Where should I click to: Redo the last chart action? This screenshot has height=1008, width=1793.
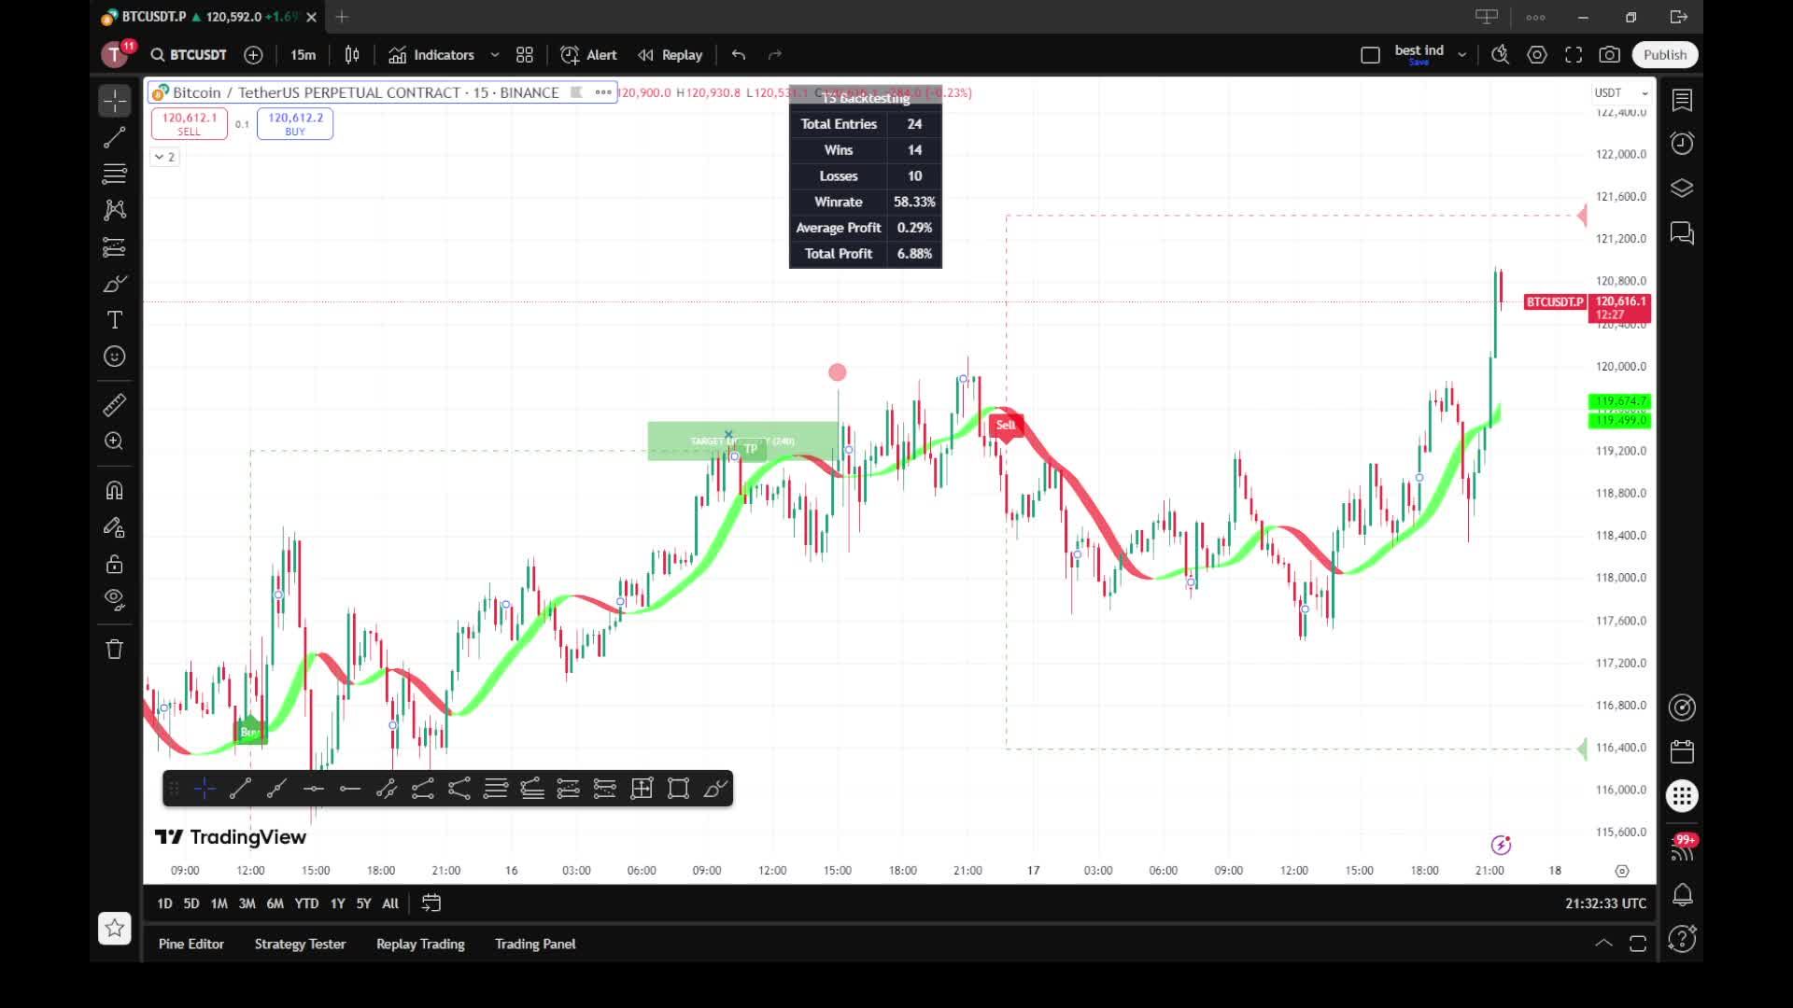[775, 55]
